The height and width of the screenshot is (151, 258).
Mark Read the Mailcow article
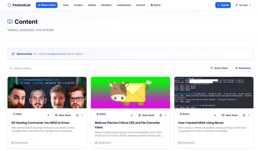coord(146,115)
